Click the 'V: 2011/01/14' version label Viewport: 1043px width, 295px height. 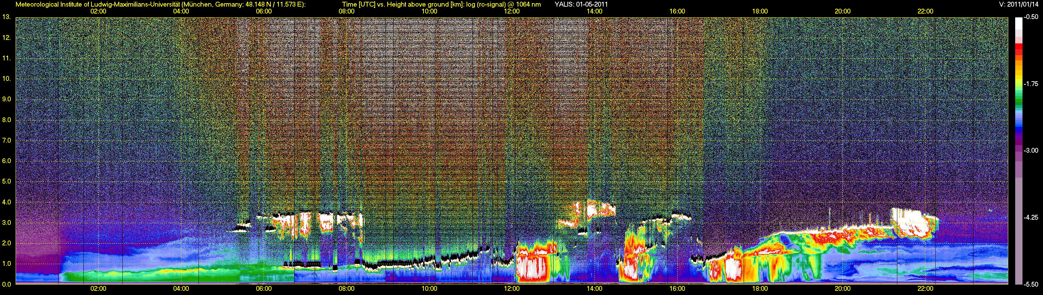[1018, 5]
